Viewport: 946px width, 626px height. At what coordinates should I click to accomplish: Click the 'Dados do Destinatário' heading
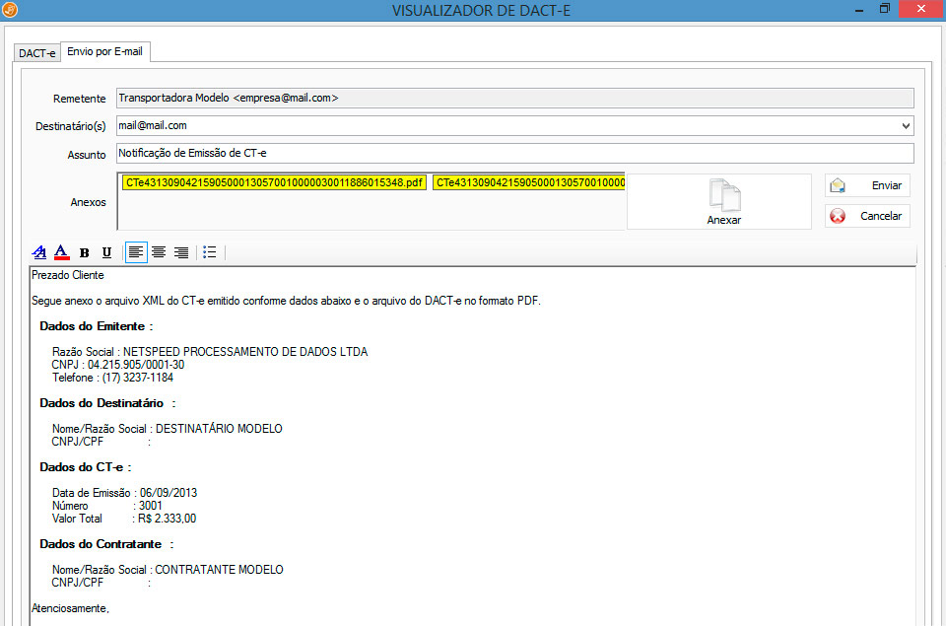click(107, 403)
